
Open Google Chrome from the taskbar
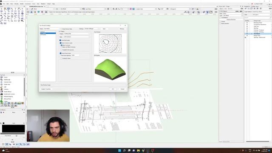pyautogui.click(x=143, y=150)
